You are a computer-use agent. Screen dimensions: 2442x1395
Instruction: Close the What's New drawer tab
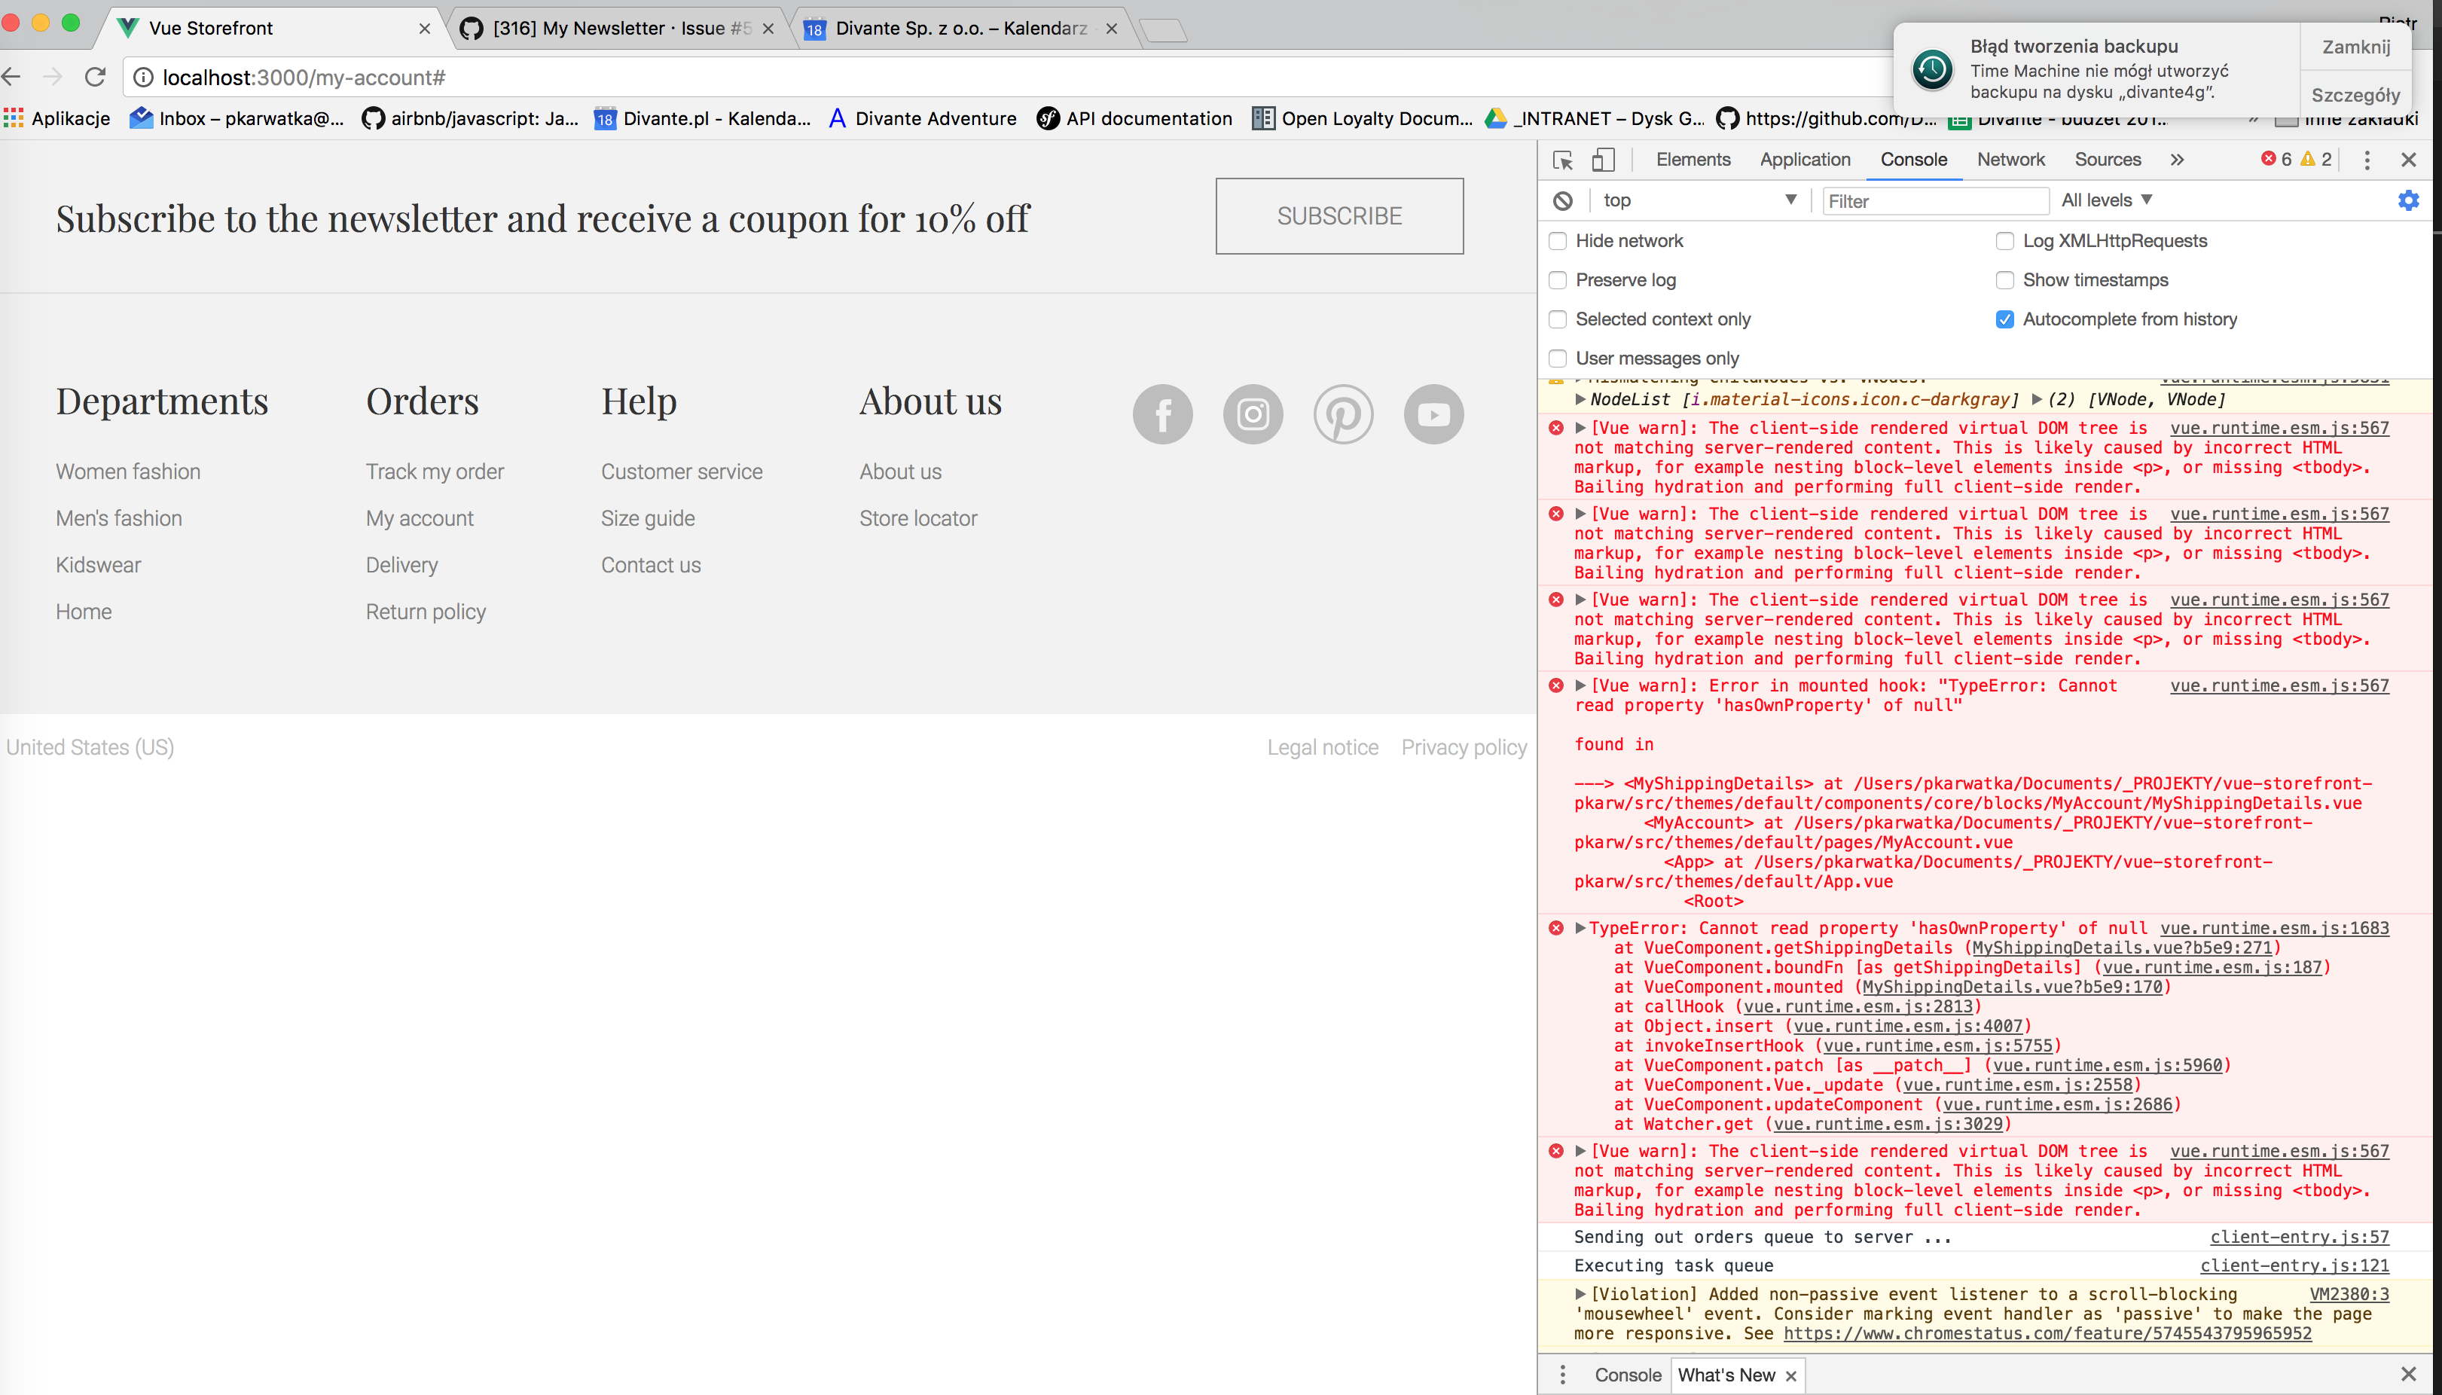pos(1790,1376)
